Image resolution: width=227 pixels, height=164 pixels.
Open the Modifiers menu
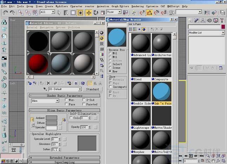pos(62,6)
